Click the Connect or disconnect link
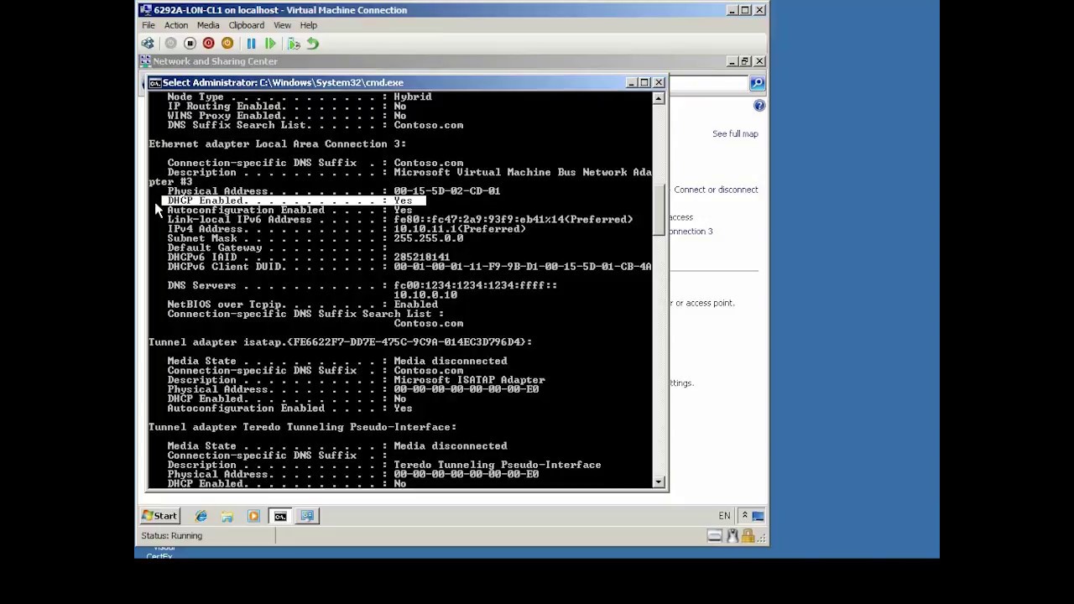Image resolution: width=1074 pixels, height=604 pixels. 716,190
